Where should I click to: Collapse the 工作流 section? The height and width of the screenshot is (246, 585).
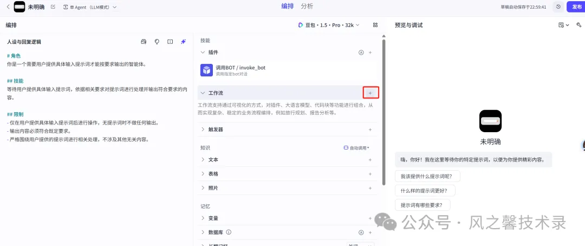pos(203,93)
